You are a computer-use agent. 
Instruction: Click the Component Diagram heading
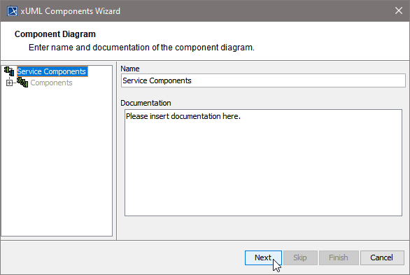coord(55,34)
